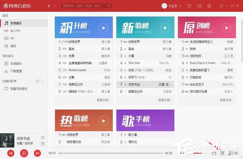Mute with the volume icon
Viewport: 243px width, 159px height.
[181, 153]
